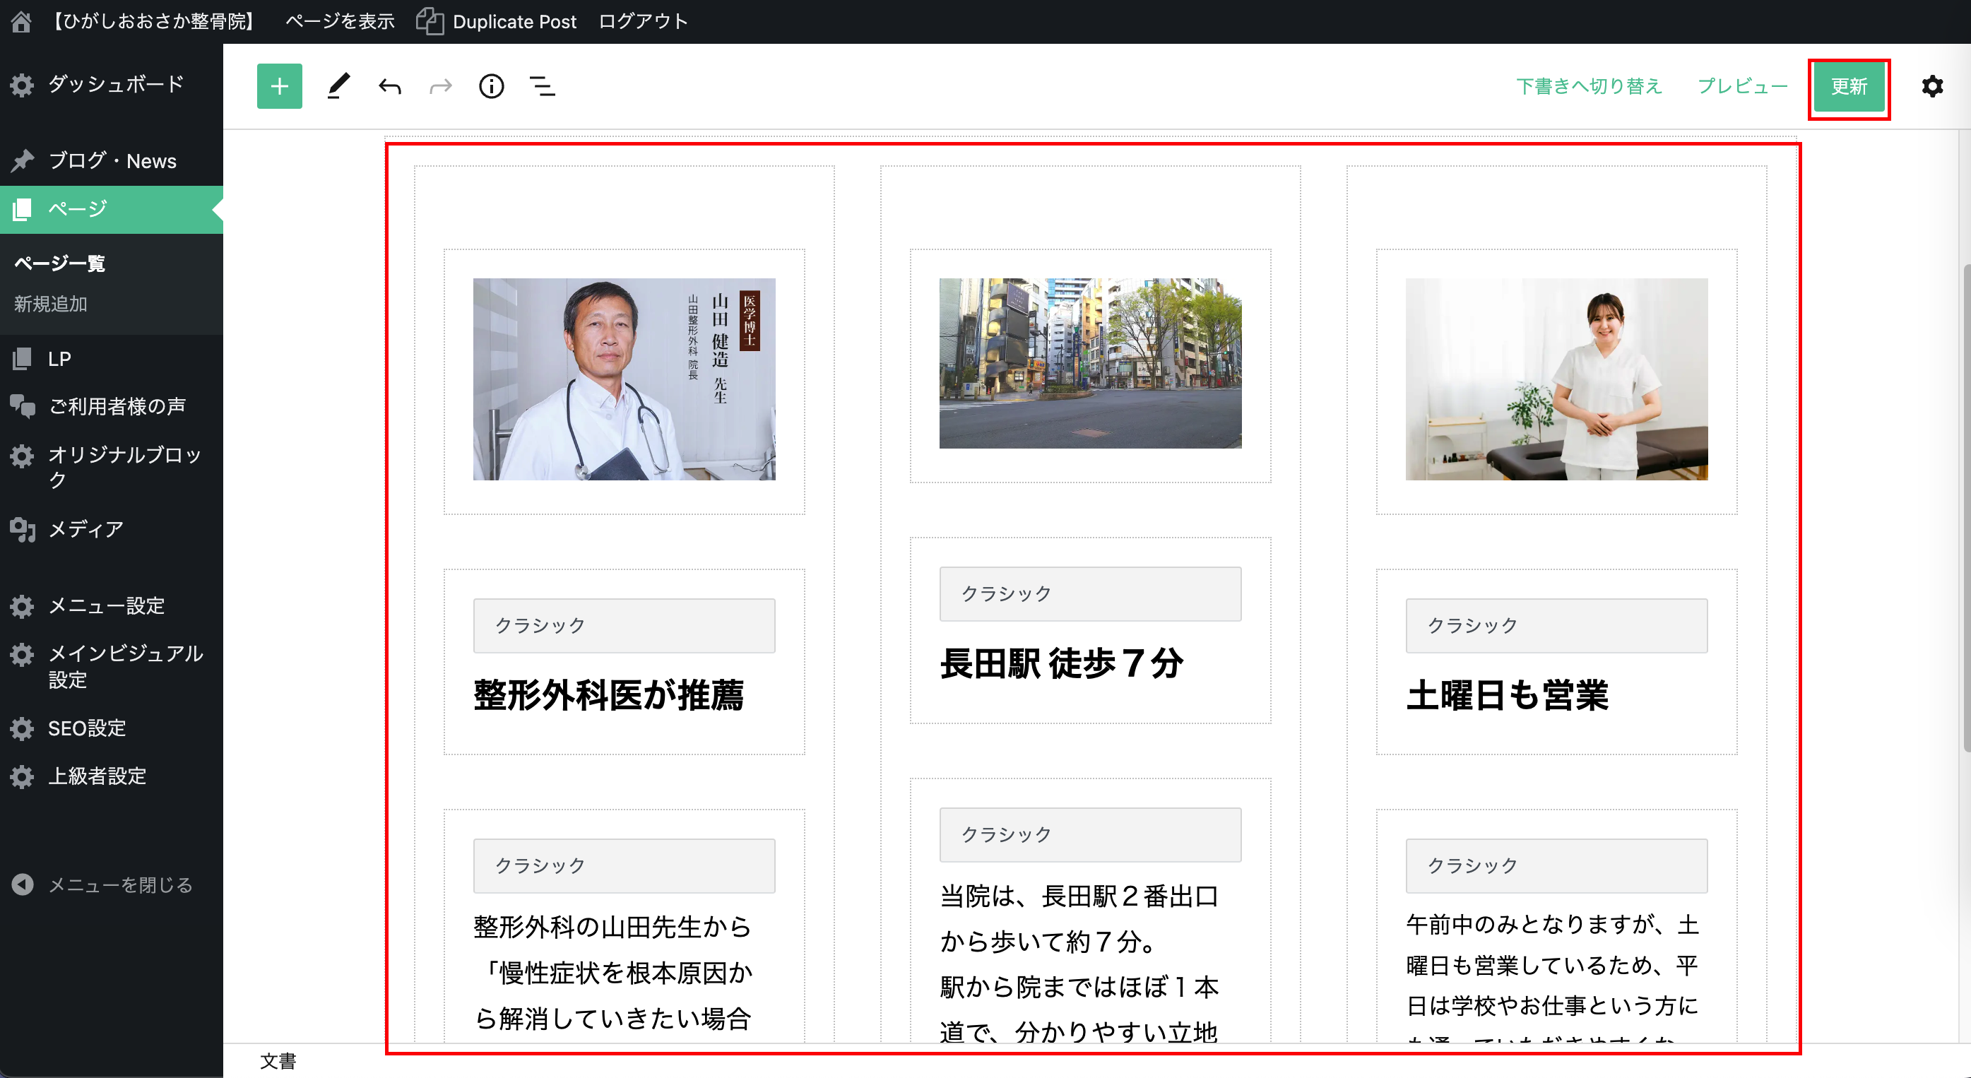Expand the メディア menu item

[85, 528]
